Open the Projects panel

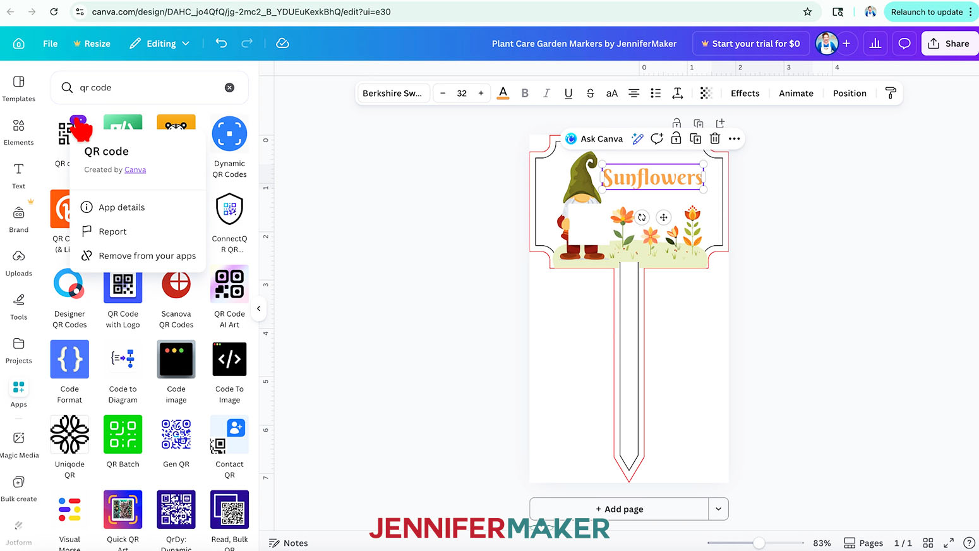[19, 350]
